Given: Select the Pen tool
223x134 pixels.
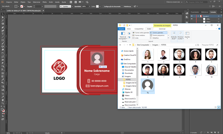Looking at the screenshot, I should click(3, 27).
